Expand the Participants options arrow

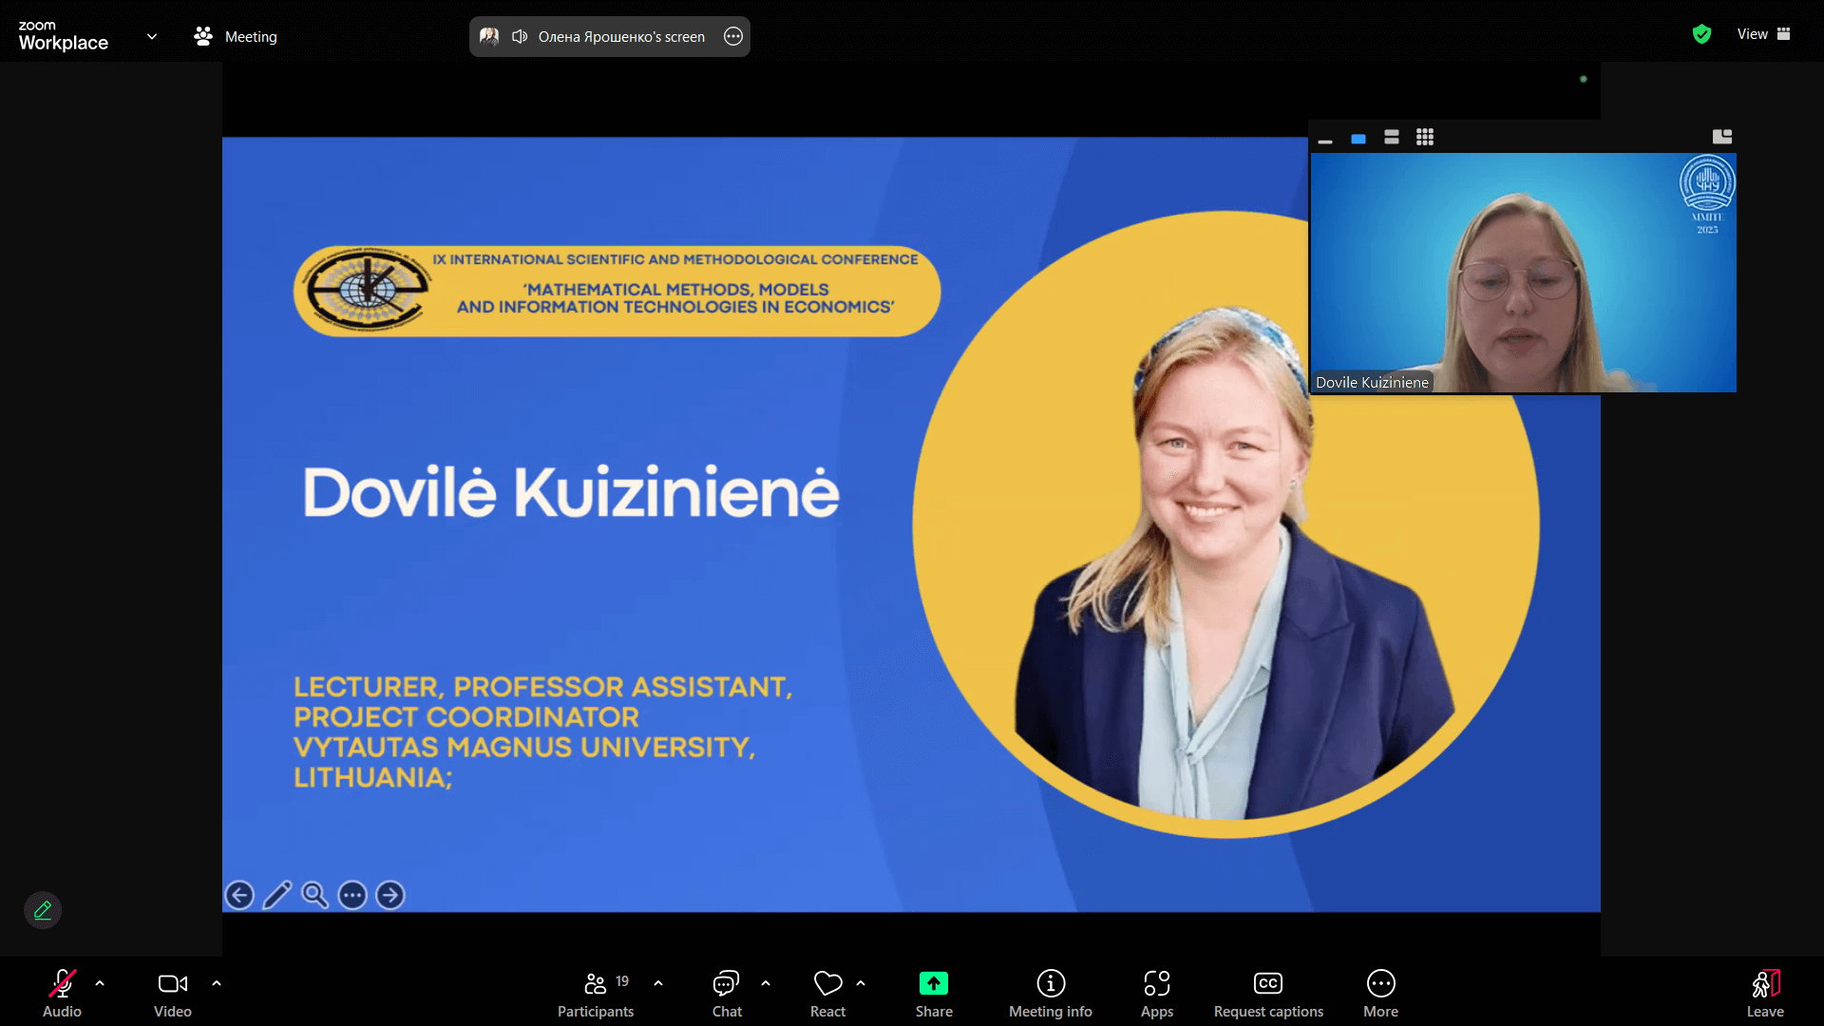658,983
